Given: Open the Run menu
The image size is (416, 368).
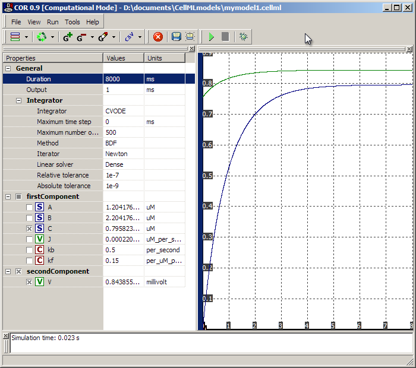Looking at the screenshot, I should point(52,22).
